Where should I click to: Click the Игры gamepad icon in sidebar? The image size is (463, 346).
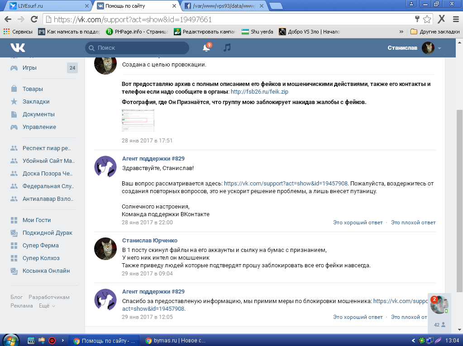point(14,68)
